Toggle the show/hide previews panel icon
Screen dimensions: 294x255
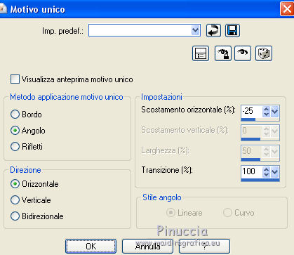(201, 53)
